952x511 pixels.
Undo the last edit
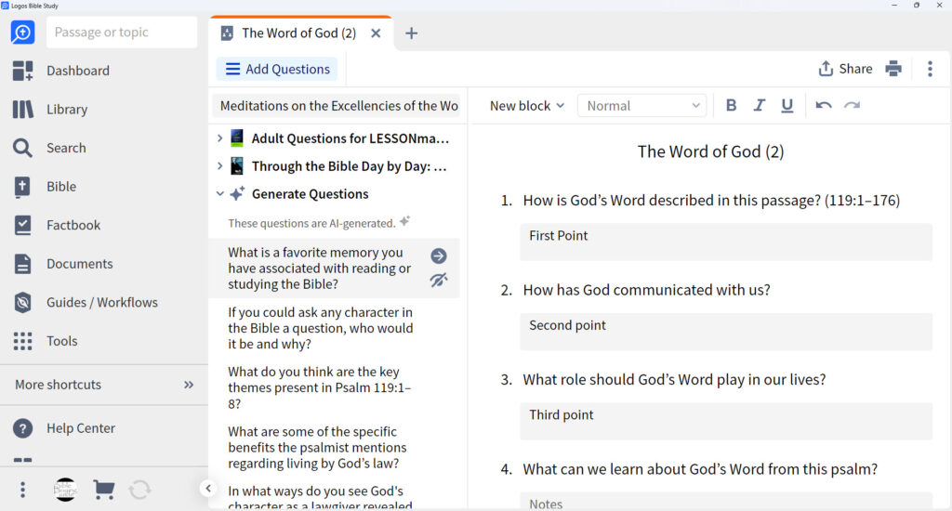(824, 106)
